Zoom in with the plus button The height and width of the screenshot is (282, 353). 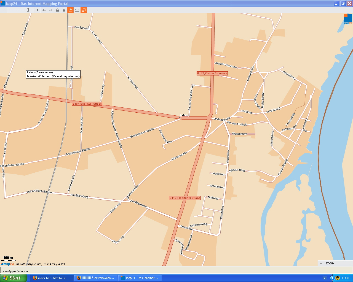coord(38,10)
